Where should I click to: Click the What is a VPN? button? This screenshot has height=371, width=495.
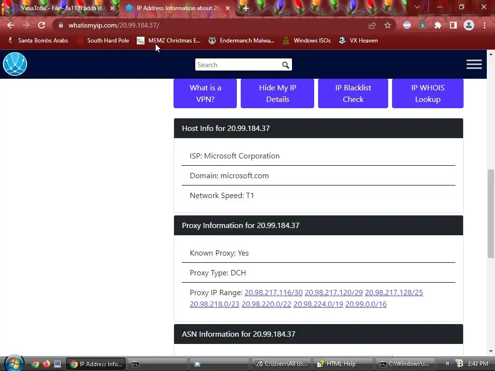205,93
